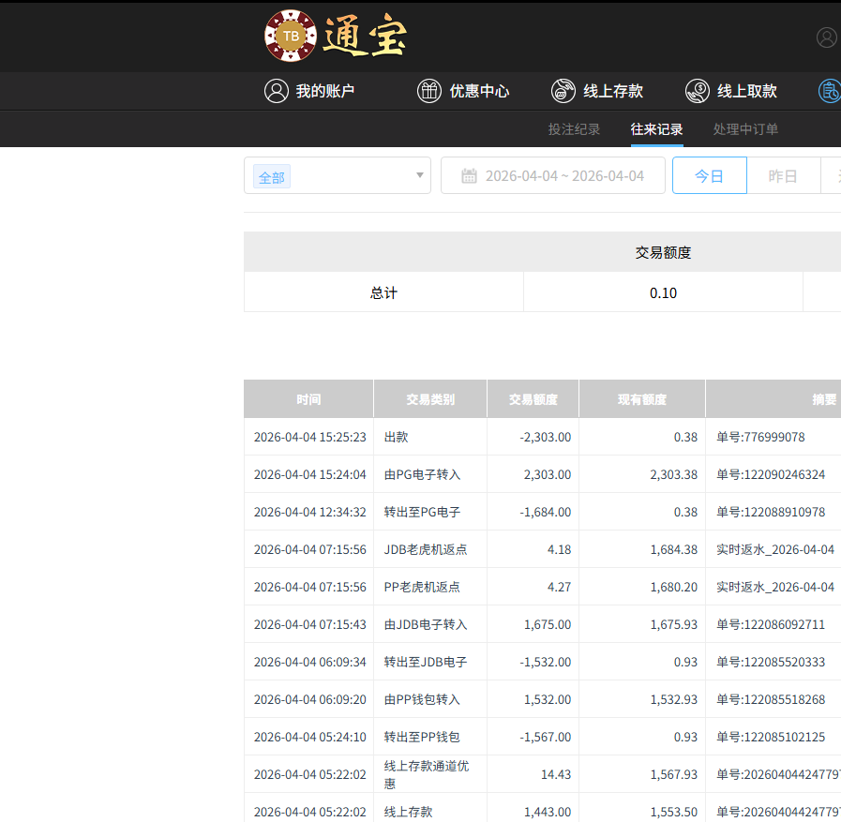Viewport: 841px width, 822px height.
Task: Open the 处理中订单 tab
Action: tap(745, 129)
